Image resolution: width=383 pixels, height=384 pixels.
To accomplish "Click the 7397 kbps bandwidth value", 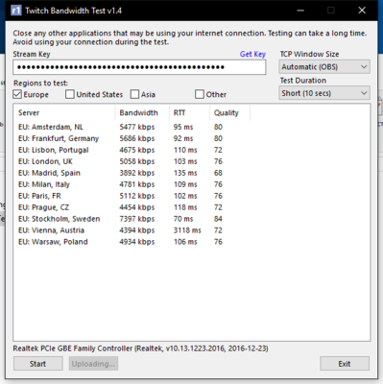I will pos(137,219).
